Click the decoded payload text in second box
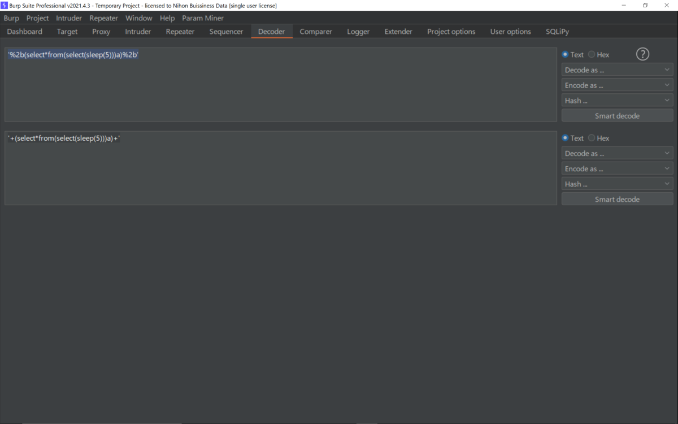 point(64,138)
